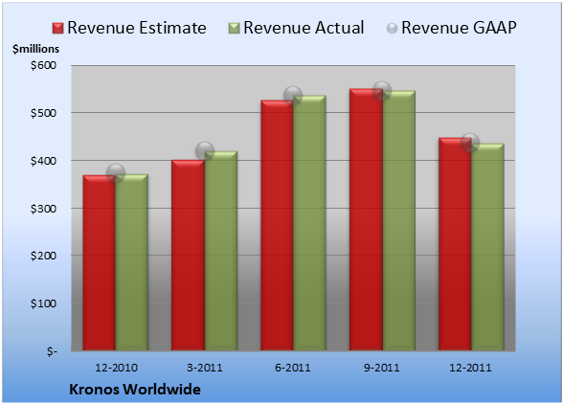Select the green actual bar for 9-2011
This screenshot has width=563, height=404.
tap(399, 220)
